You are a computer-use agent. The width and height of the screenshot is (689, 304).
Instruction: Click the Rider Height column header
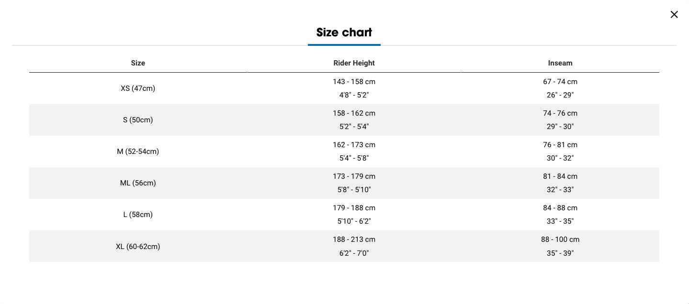354,63
